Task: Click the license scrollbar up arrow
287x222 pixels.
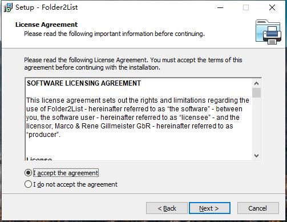Action: tap(256, 83)
